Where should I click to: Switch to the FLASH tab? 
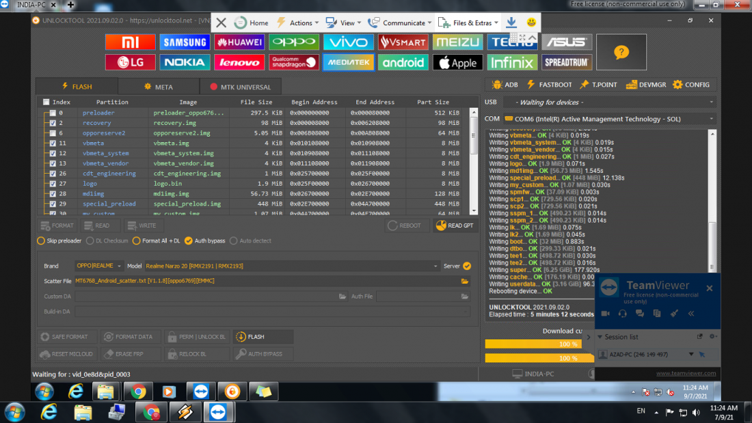(77, 87)
